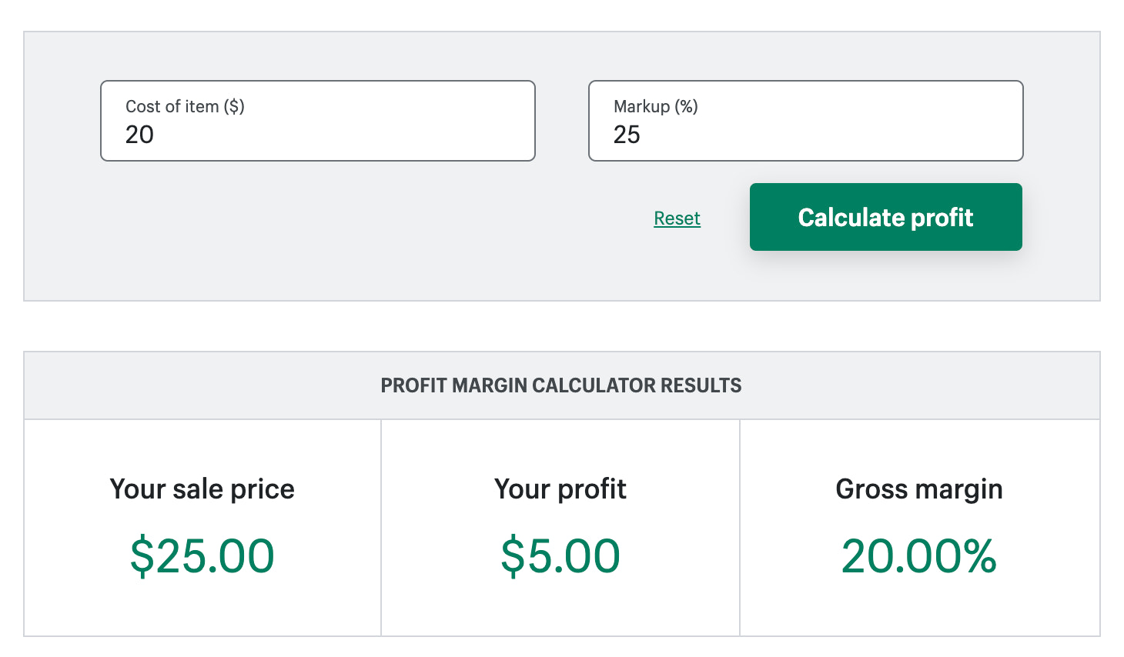Image resolution: width=1124 pixels, height=657 pixels.
Task: Click the Gross margin heading
Action: coord(919,489)
